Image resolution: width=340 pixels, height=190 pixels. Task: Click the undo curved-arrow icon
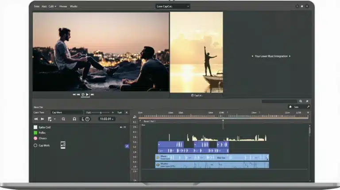(83, 119)
